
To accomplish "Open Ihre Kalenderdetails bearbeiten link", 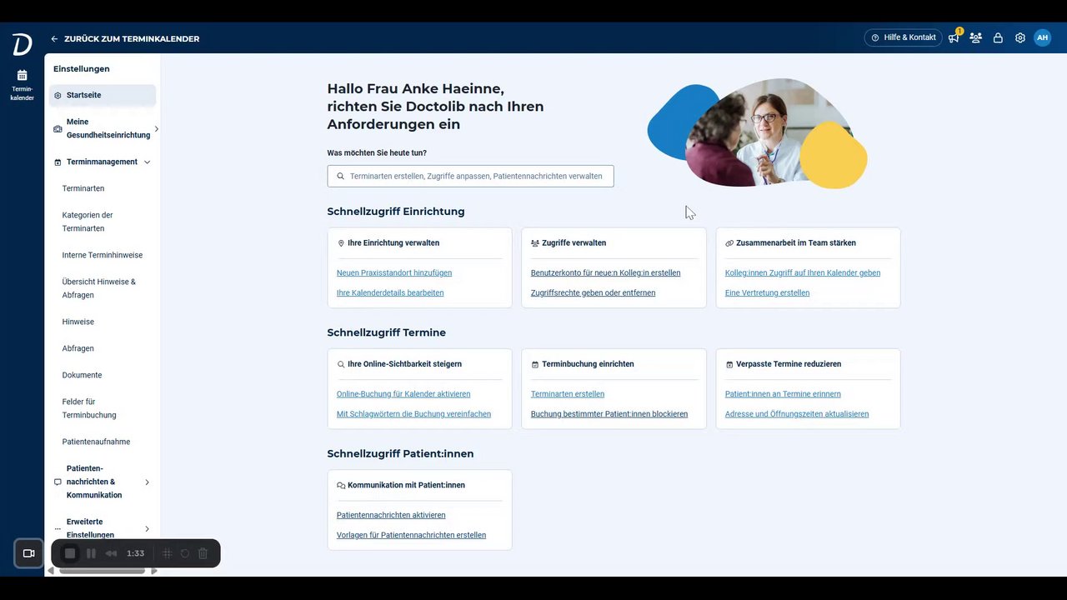I will pos(390,292).
